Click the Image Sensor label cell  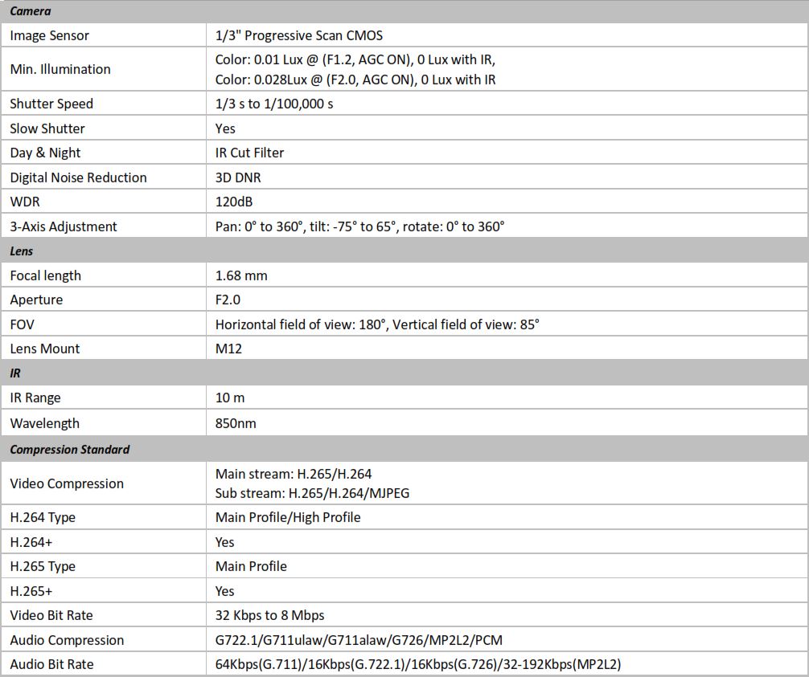50,35
